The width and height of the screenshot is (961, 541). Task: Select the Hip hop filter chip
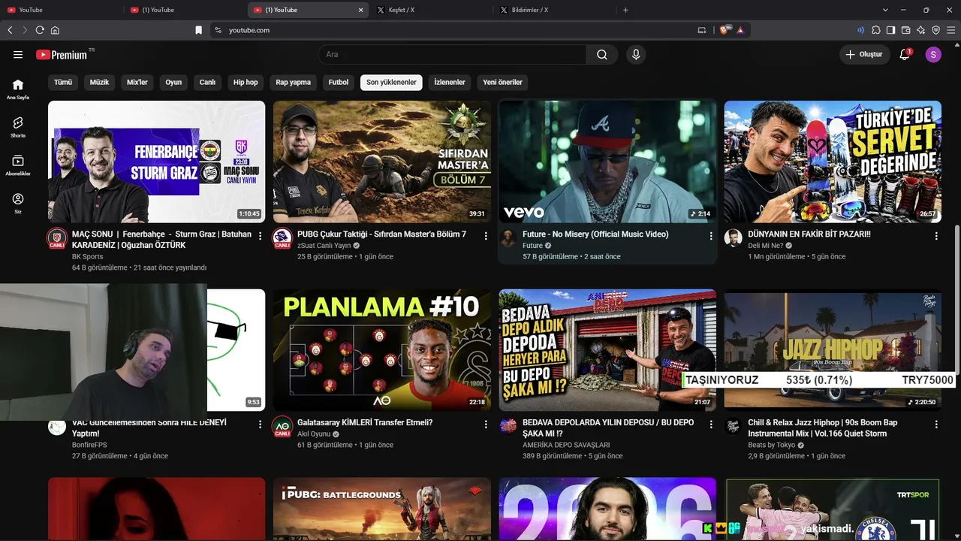[x=246, y=83]
